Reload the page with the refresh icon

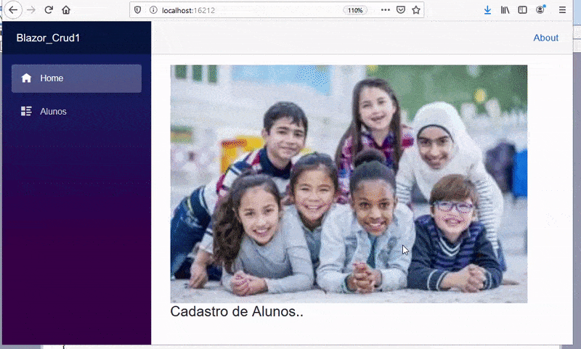tap(49, 10)
